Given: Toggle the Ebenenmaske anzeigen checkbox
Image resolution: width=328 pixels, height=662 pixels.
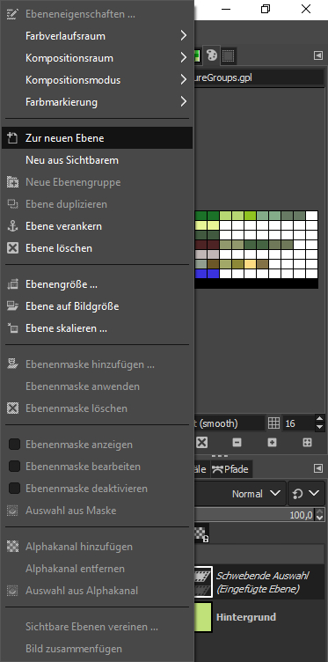Looking at the screenshot, I should tap(15, 445).
